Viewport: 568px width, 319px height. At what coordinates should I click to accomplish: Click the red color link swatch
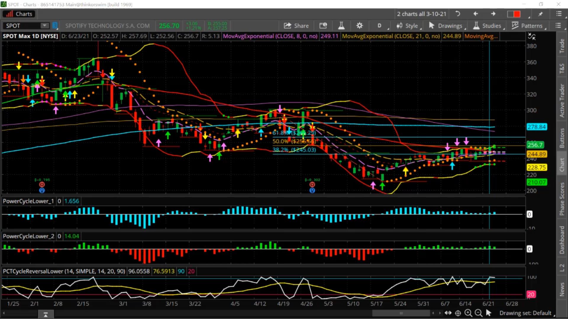coord(517,14)
